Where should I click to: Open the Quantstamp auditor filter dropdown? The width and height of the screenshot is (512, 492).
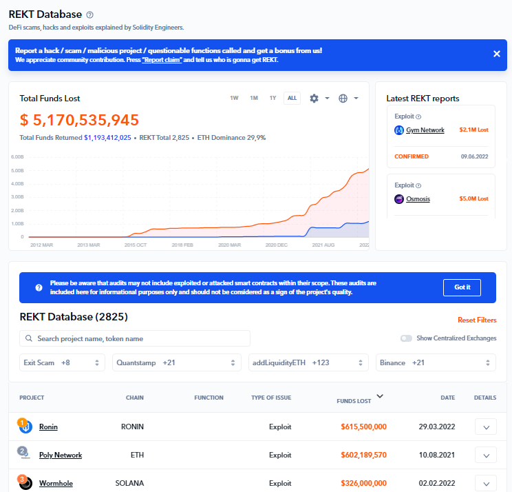177,362
